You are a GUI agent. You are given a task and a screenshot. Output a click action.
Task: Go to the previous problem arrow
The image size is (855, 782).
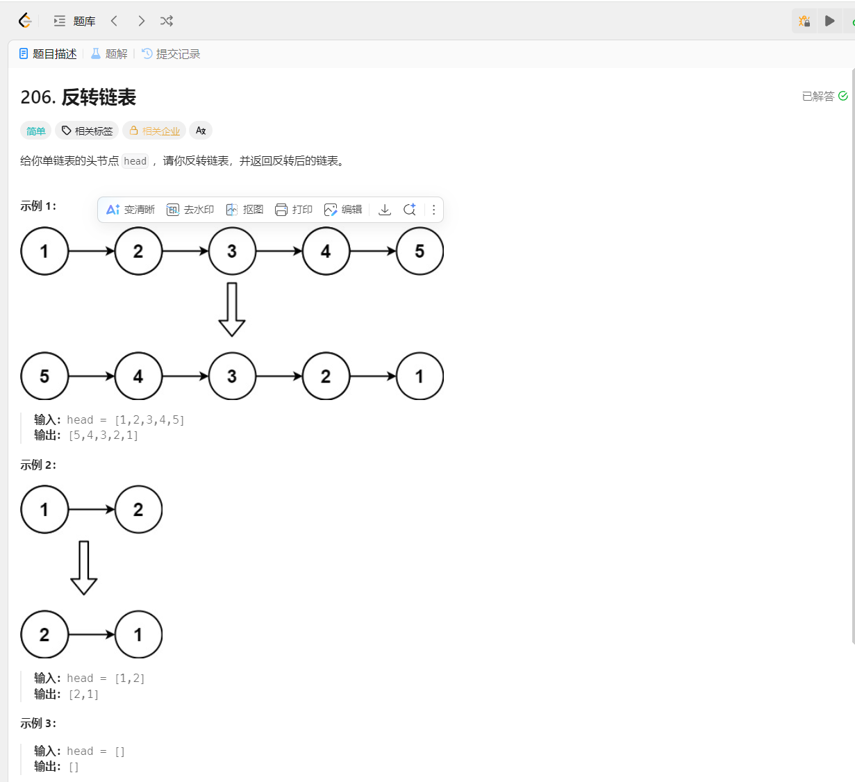[x=115, y=22]
